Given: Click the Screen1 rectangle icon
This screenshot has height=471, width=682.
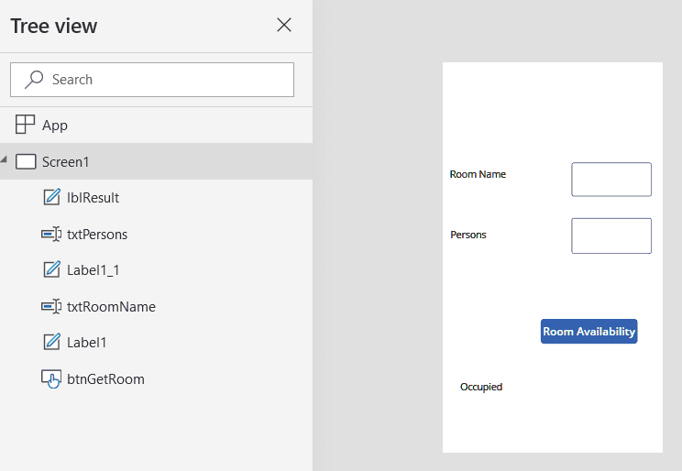Looking at the screenshot, I should click(x=26, y=161).
